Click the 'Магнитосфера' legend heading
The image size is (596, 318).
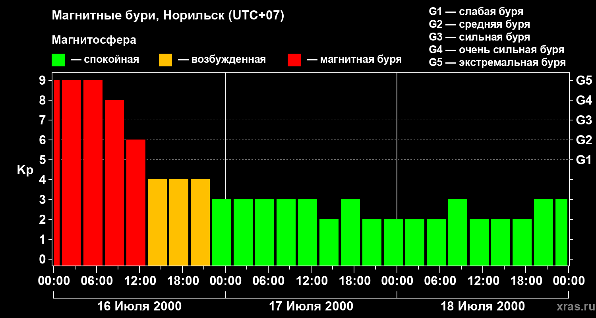pos(94,40)
